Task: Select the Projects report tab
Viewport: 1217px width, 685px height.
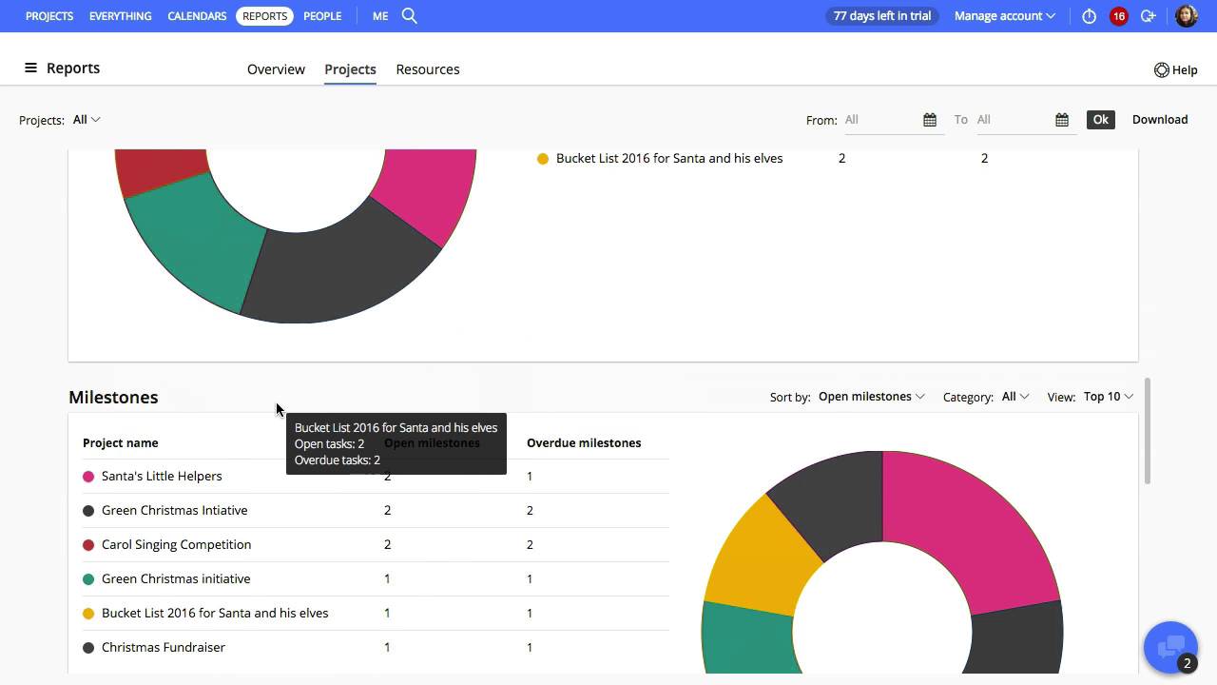Action: [350, 69]
